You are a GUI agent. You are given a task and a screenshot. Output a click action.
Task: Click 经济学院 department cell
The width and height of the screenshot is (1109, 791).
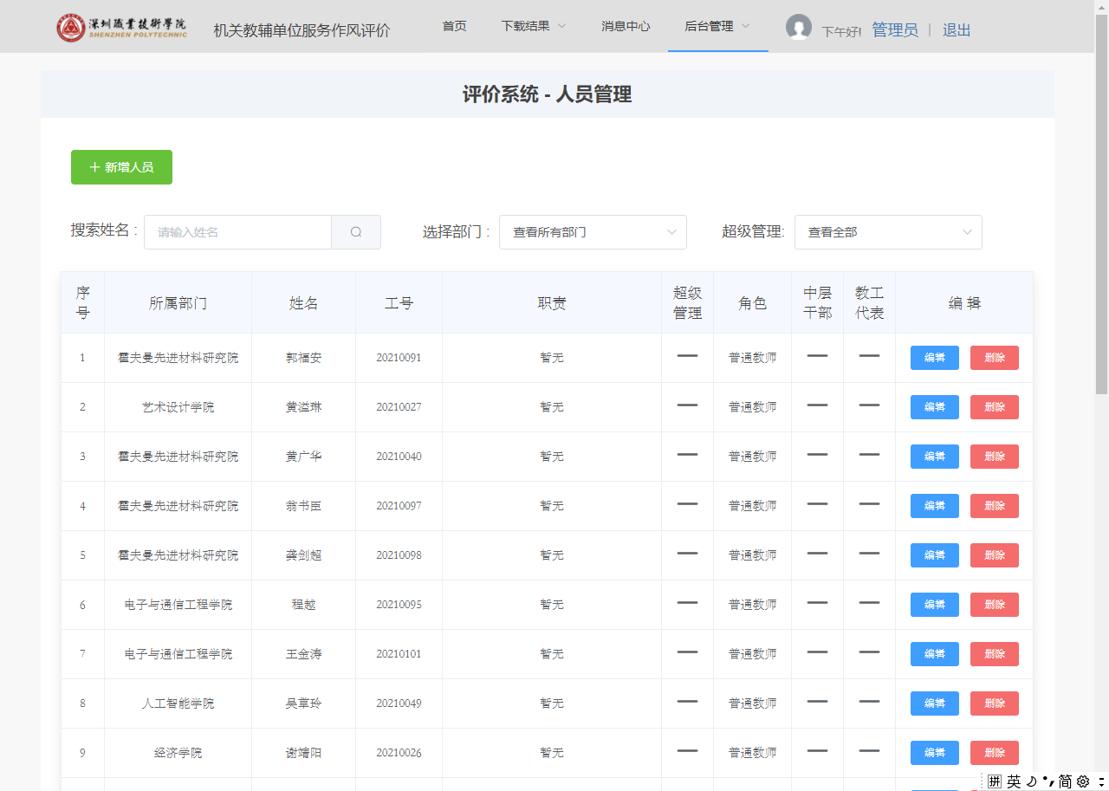[178, 753]
